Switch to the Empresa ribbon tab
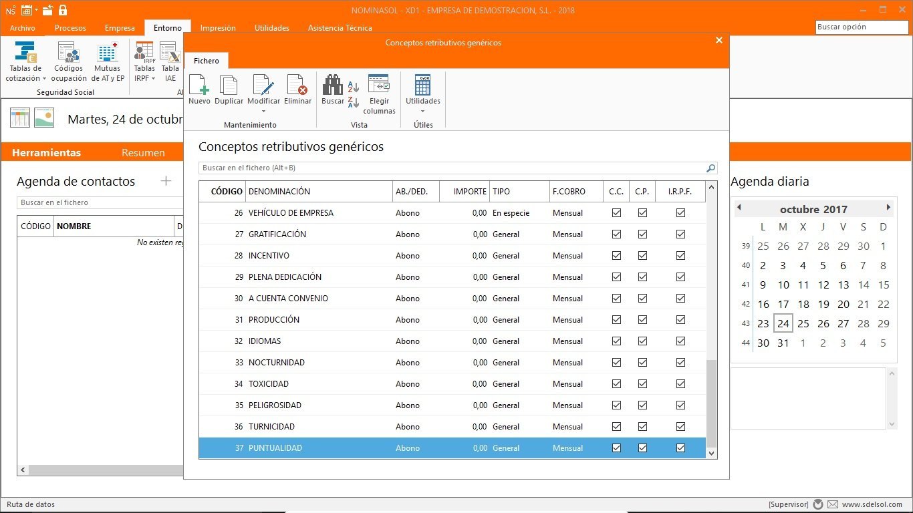 [x=120, y=28]
